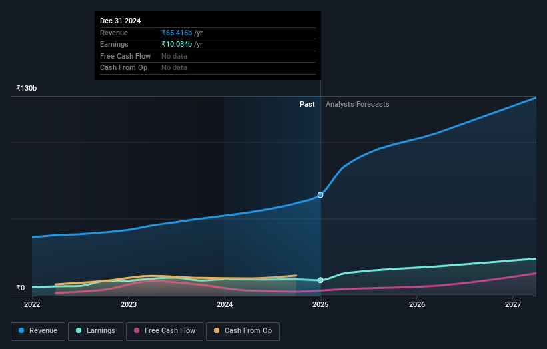The width and height of the screenshot is (547, 349).
Task: Click No data beside Cash From Op
Action: point(174,68)
